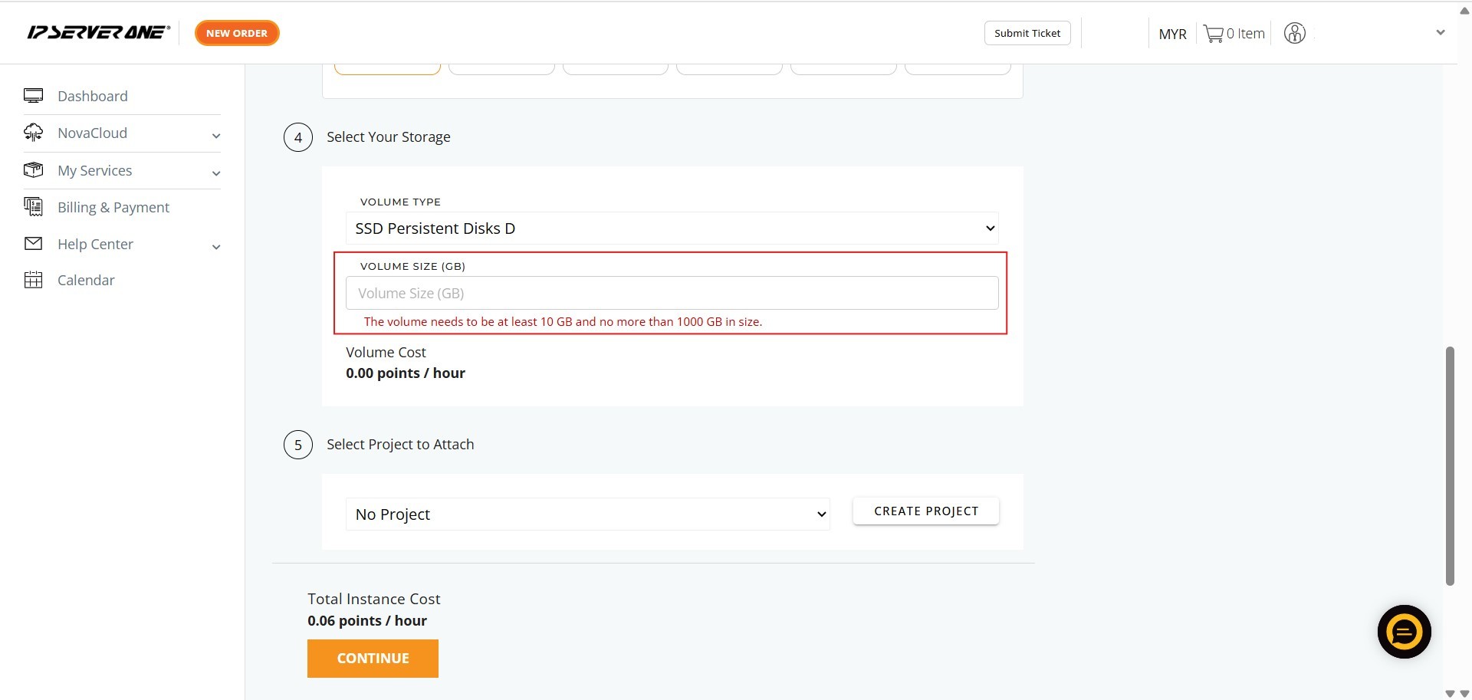Image resolution: width=1472 pixels, height=700 pixels.
Task: Expand the Help Center chevron
Action: pos(216,247)
